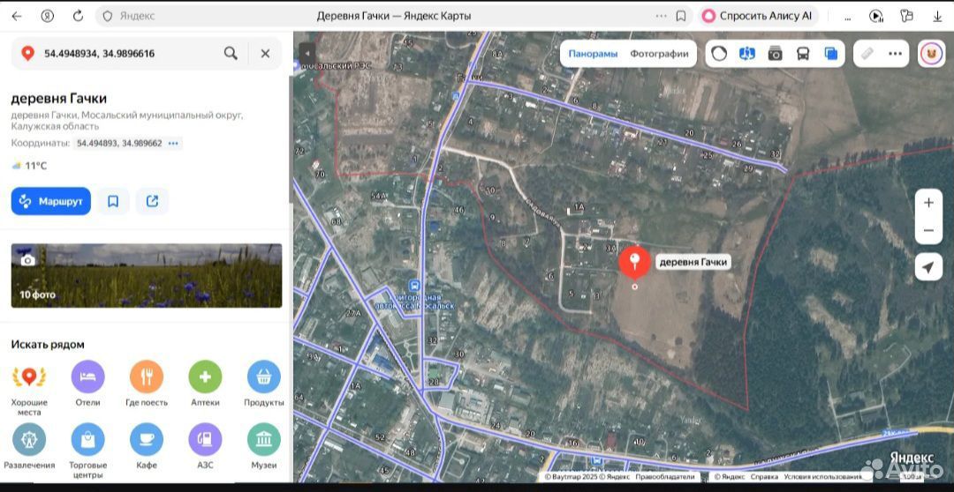Viewport: 954px width, 492px height.
Task: Open the user profile avatar
Action: (x=932, y=54)
